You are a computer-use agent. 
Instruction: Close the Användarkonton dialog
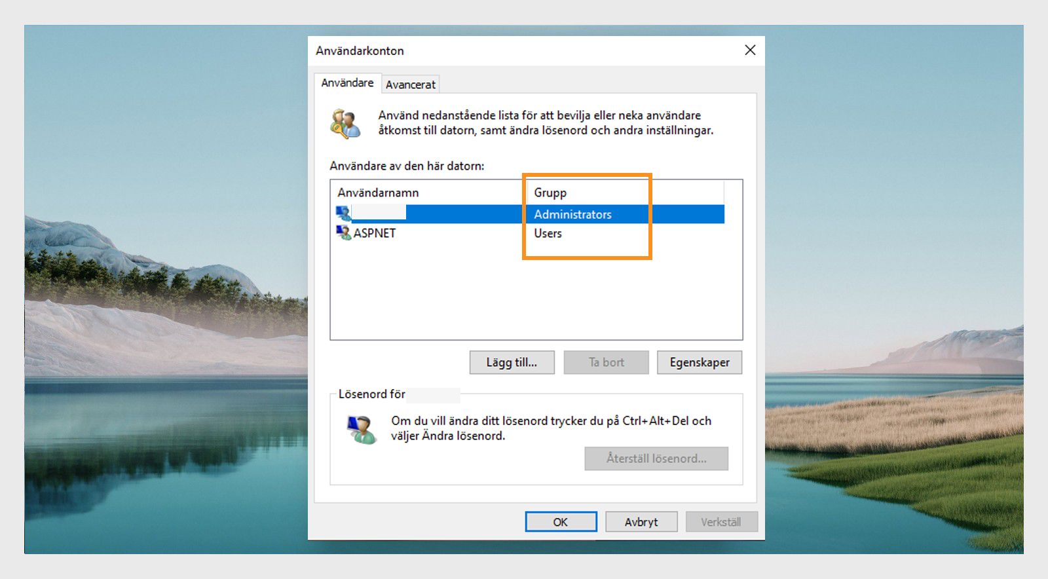[x=750, y=50]
